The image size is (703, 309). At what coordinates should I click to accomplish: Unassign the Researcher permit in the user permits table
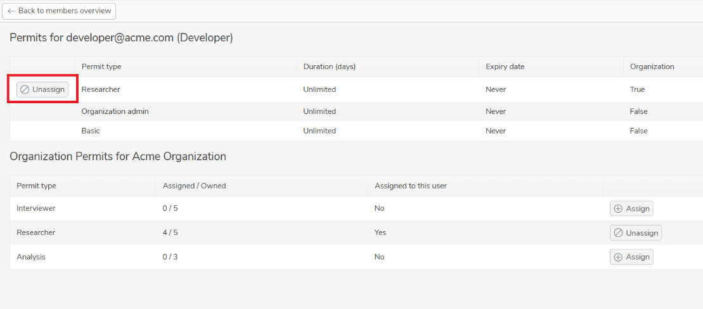point(42,89)
